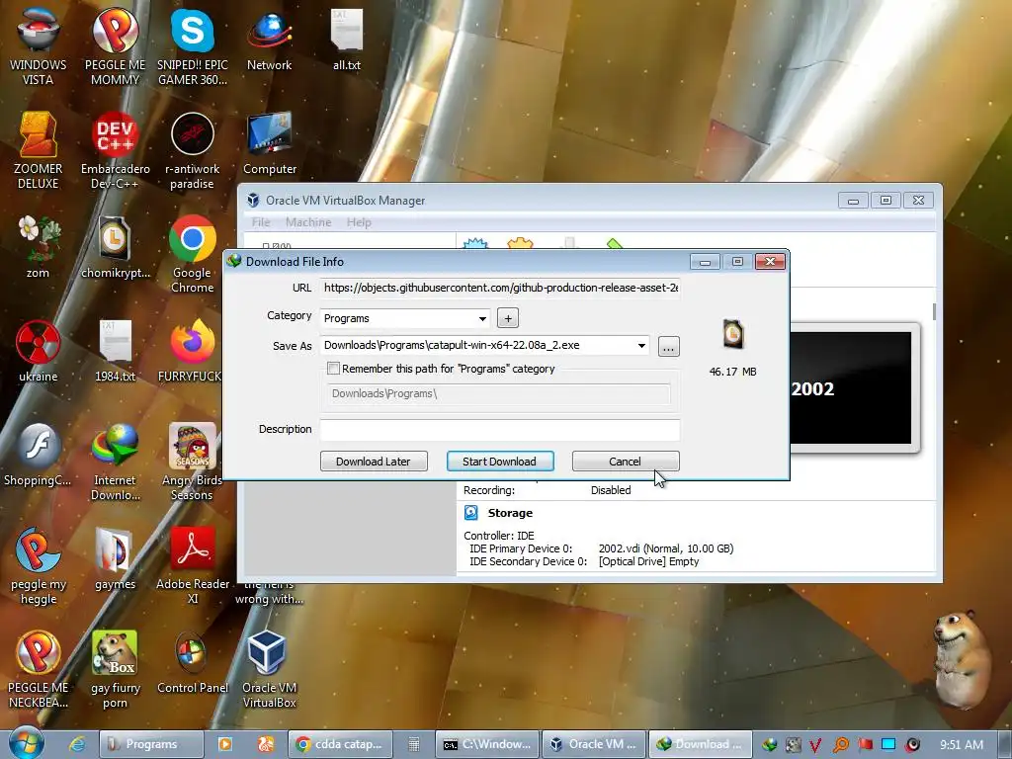Click the Save As filename field

click(x=477, y=345)
